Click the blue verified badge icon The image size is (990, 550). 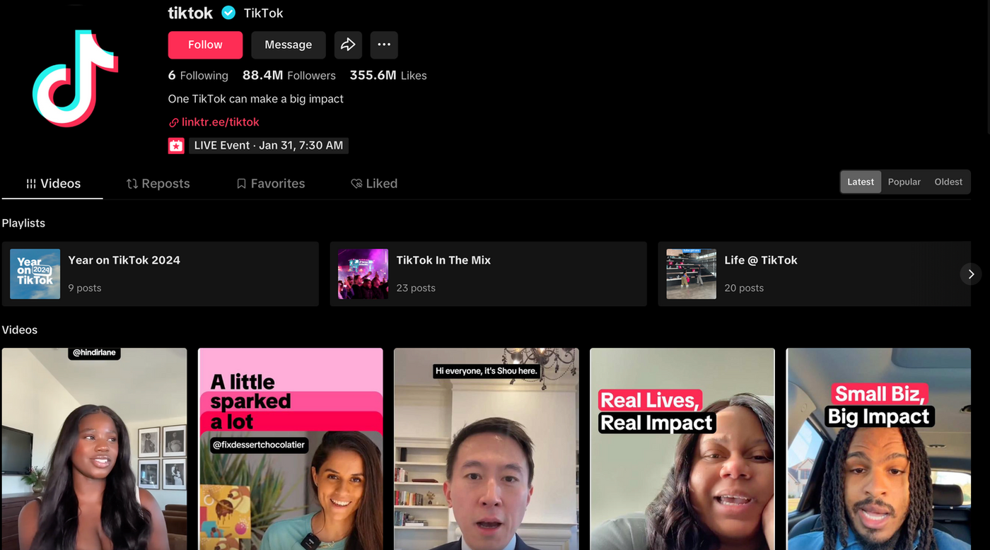[x=228, y=13]
